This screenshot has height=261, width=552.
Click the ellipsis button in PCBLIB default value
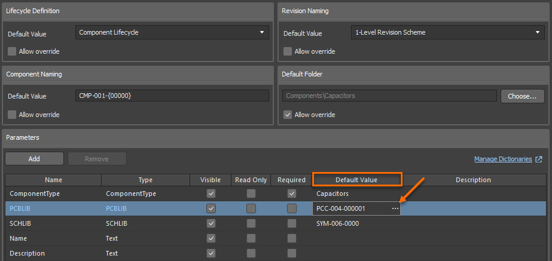395,208
